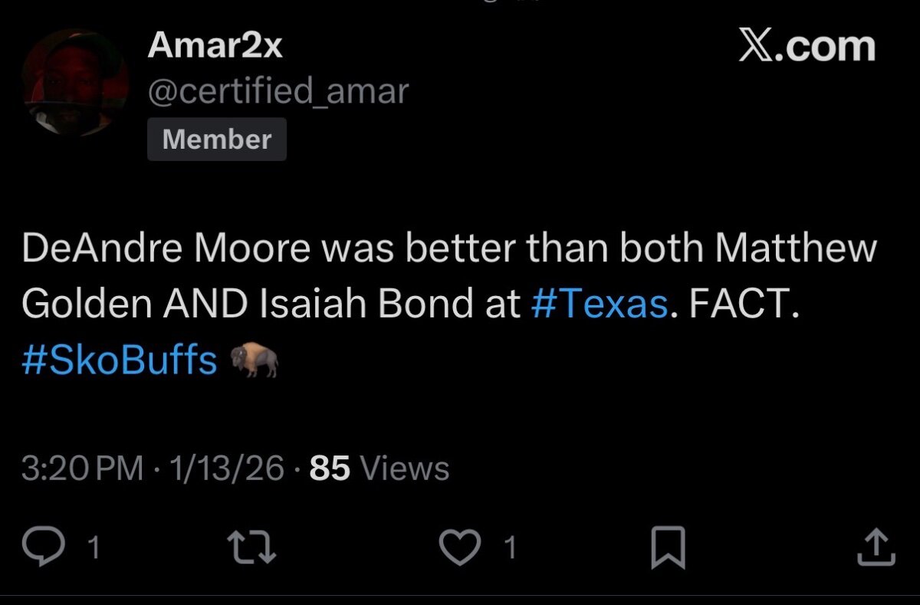Click the like count number
This screenshot has height=605, width=920.
tap(510, 547)
